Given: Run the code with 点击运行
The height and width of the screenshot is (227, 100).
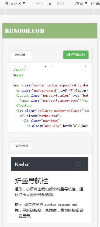Looking at the screenshot, I should point(76,55).
